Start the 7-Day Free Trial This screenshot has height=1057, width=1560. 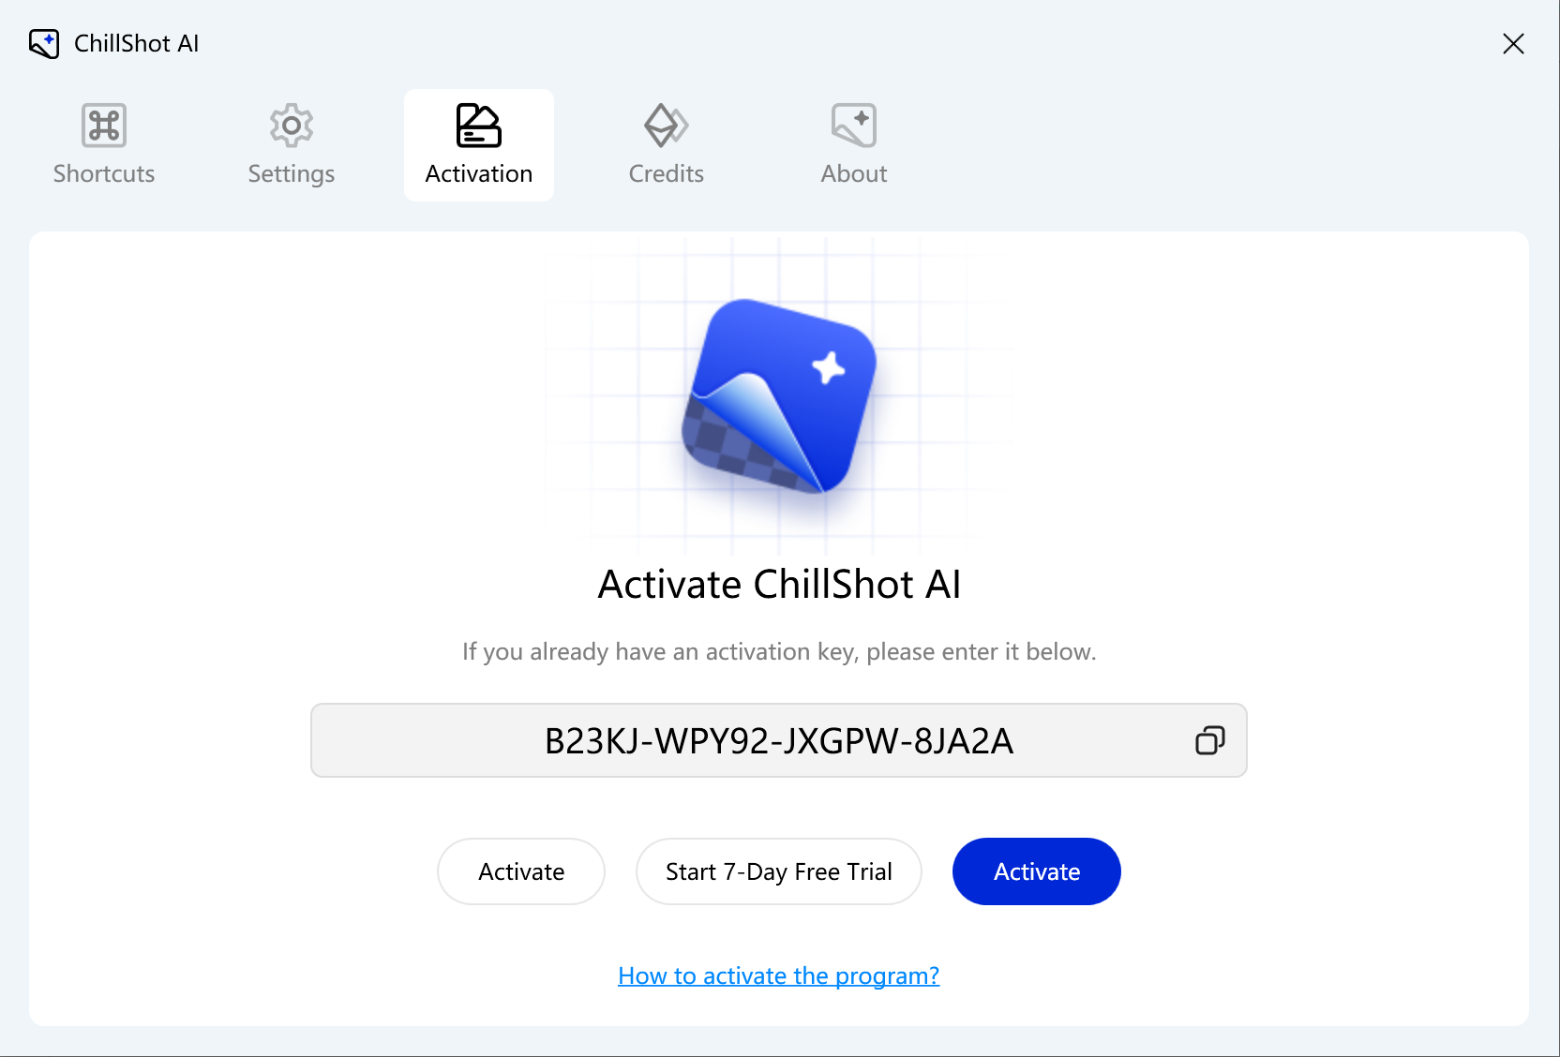point(779,872)
